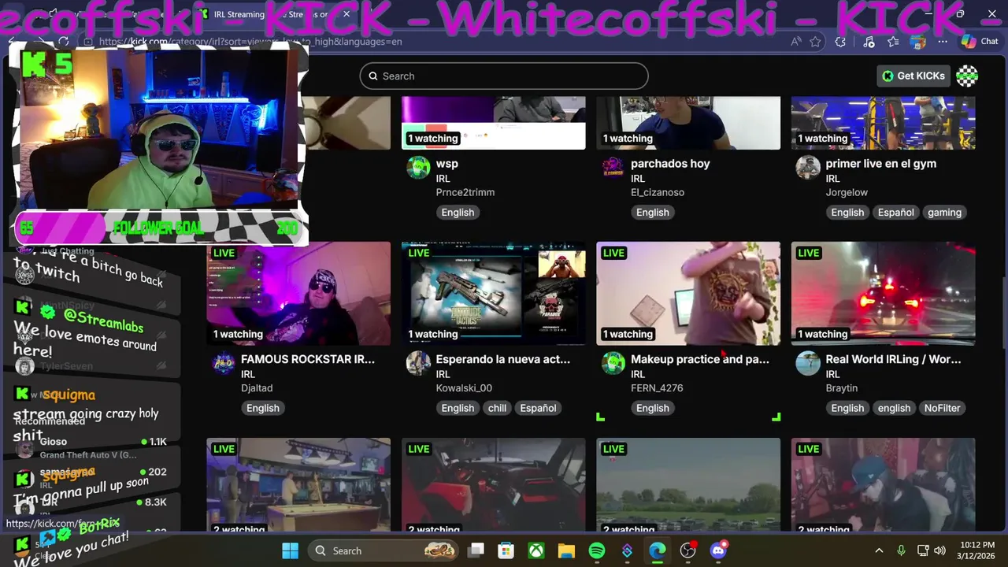The image size is (1008, 567).
Task: Open browser Extensions puzzle icon
Action: [x=841, y=42]
